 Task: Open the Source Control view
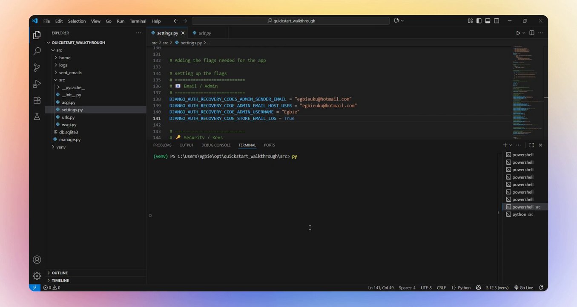[37, 67]
